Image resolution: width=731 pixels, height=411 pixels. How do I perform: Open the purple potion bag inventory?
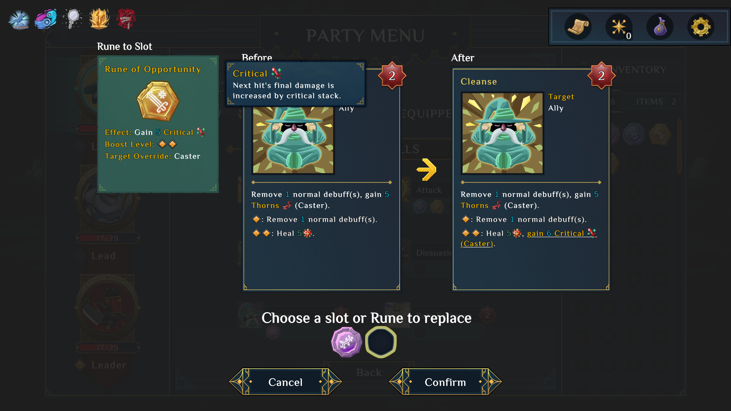[660, 27]
